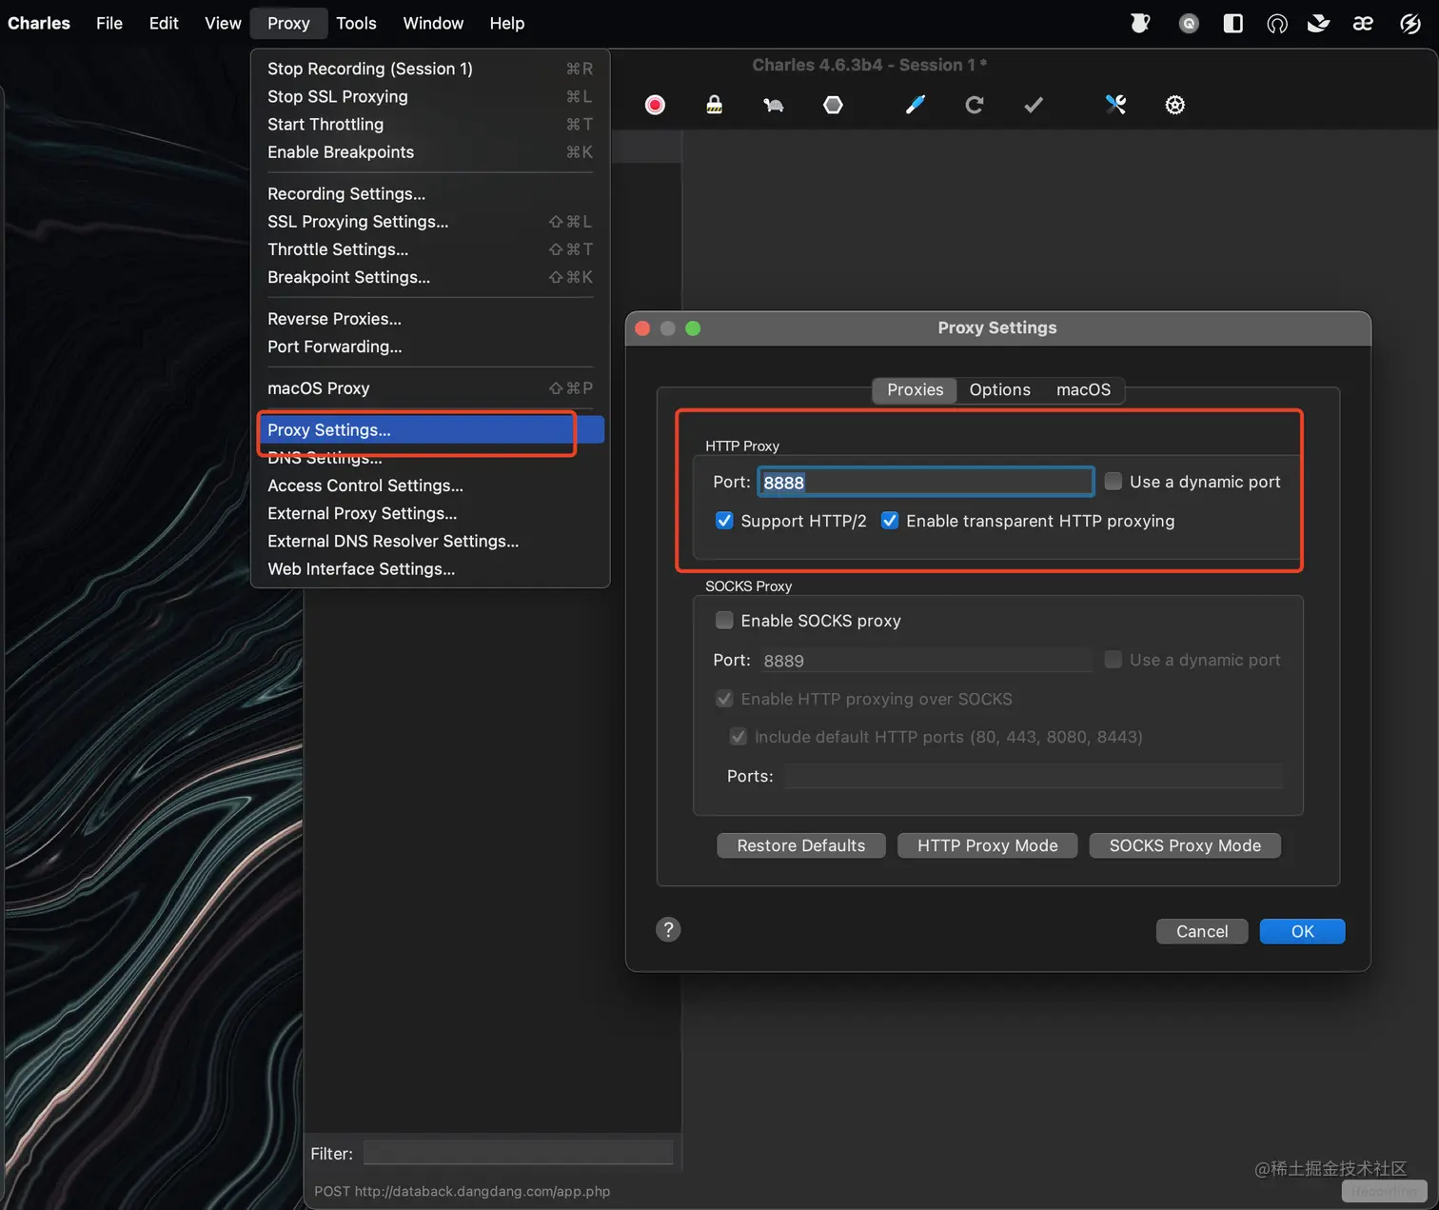Choose Reverse Proxies... menu item
This screenshot has height=1210, width=1439.
(430, 319)
